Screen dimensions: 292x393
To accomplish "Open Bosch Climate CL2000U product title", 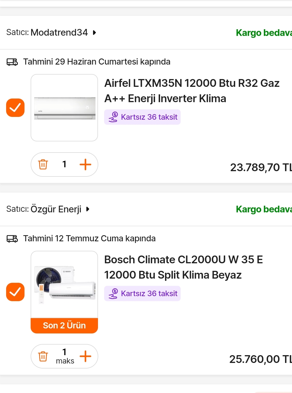I will click(183, 267).
